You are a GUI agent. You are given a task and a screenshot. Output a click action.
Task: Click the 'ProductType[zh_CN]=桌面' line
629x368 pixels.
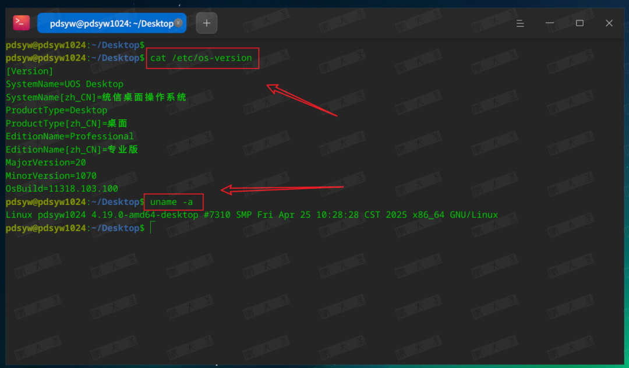click(x=66, y=123)
